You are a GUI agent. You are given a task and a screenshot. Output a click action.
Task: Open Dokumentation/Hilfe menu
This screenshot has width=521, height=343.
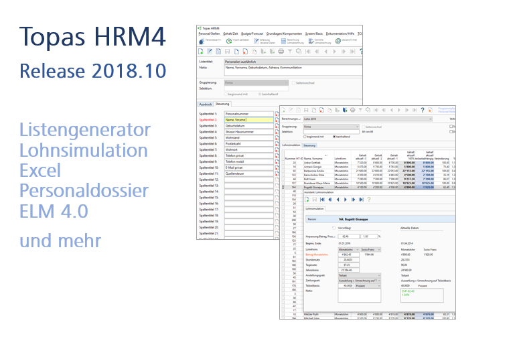pyautogui.click(x=340, y=33)
